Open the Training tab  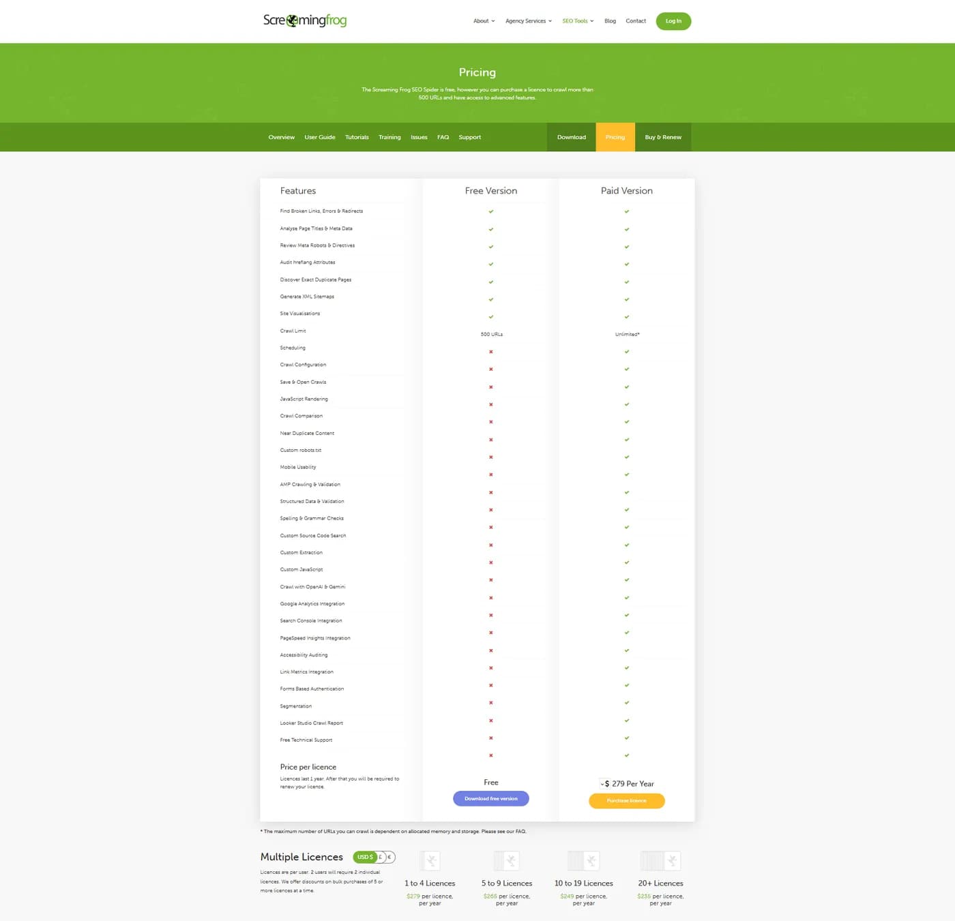390,137
